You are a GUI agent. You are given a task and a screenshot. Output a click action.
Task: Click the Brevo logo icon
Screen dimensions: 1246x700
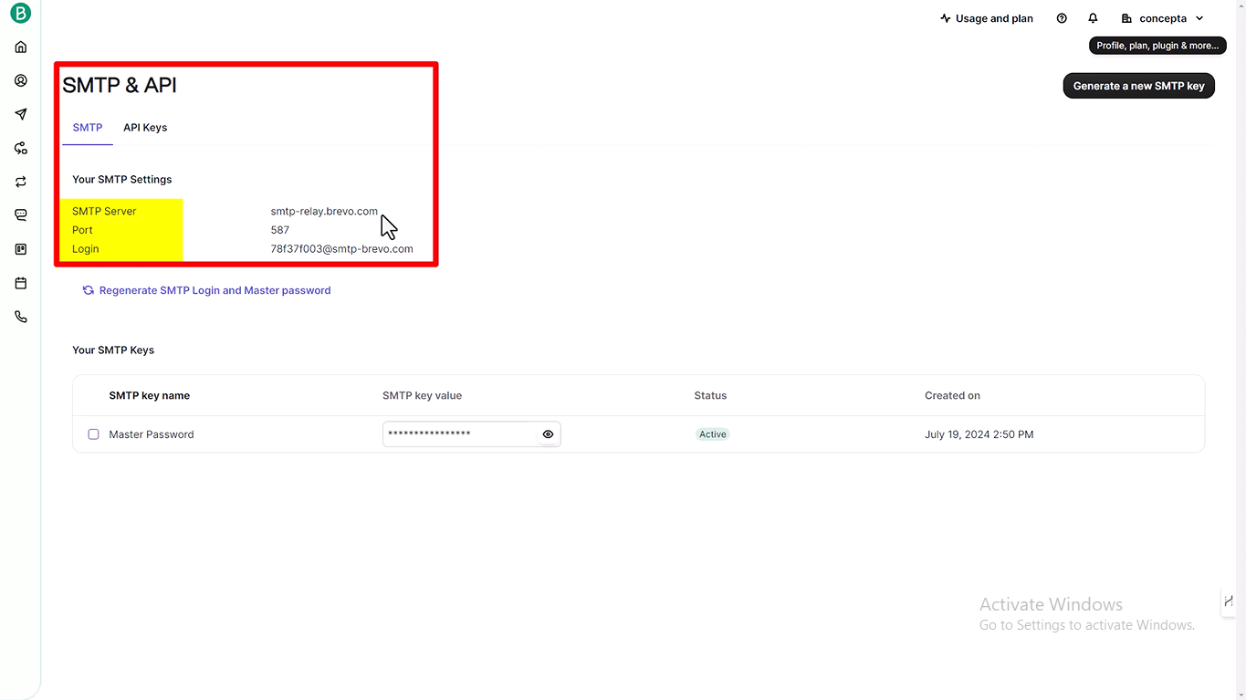[20, 14]
